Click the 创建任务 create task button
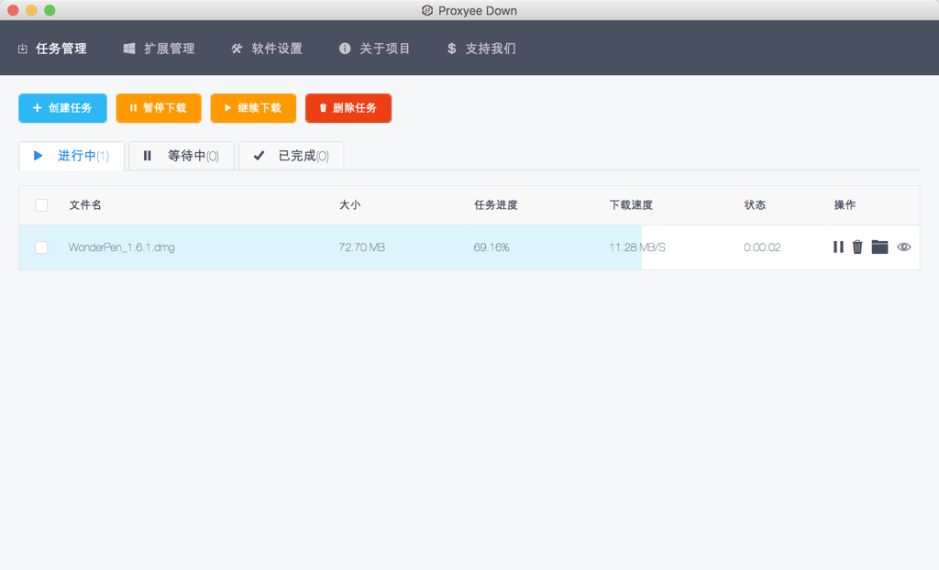This screenshot has width=939, height=570. [x=62, y=107]
